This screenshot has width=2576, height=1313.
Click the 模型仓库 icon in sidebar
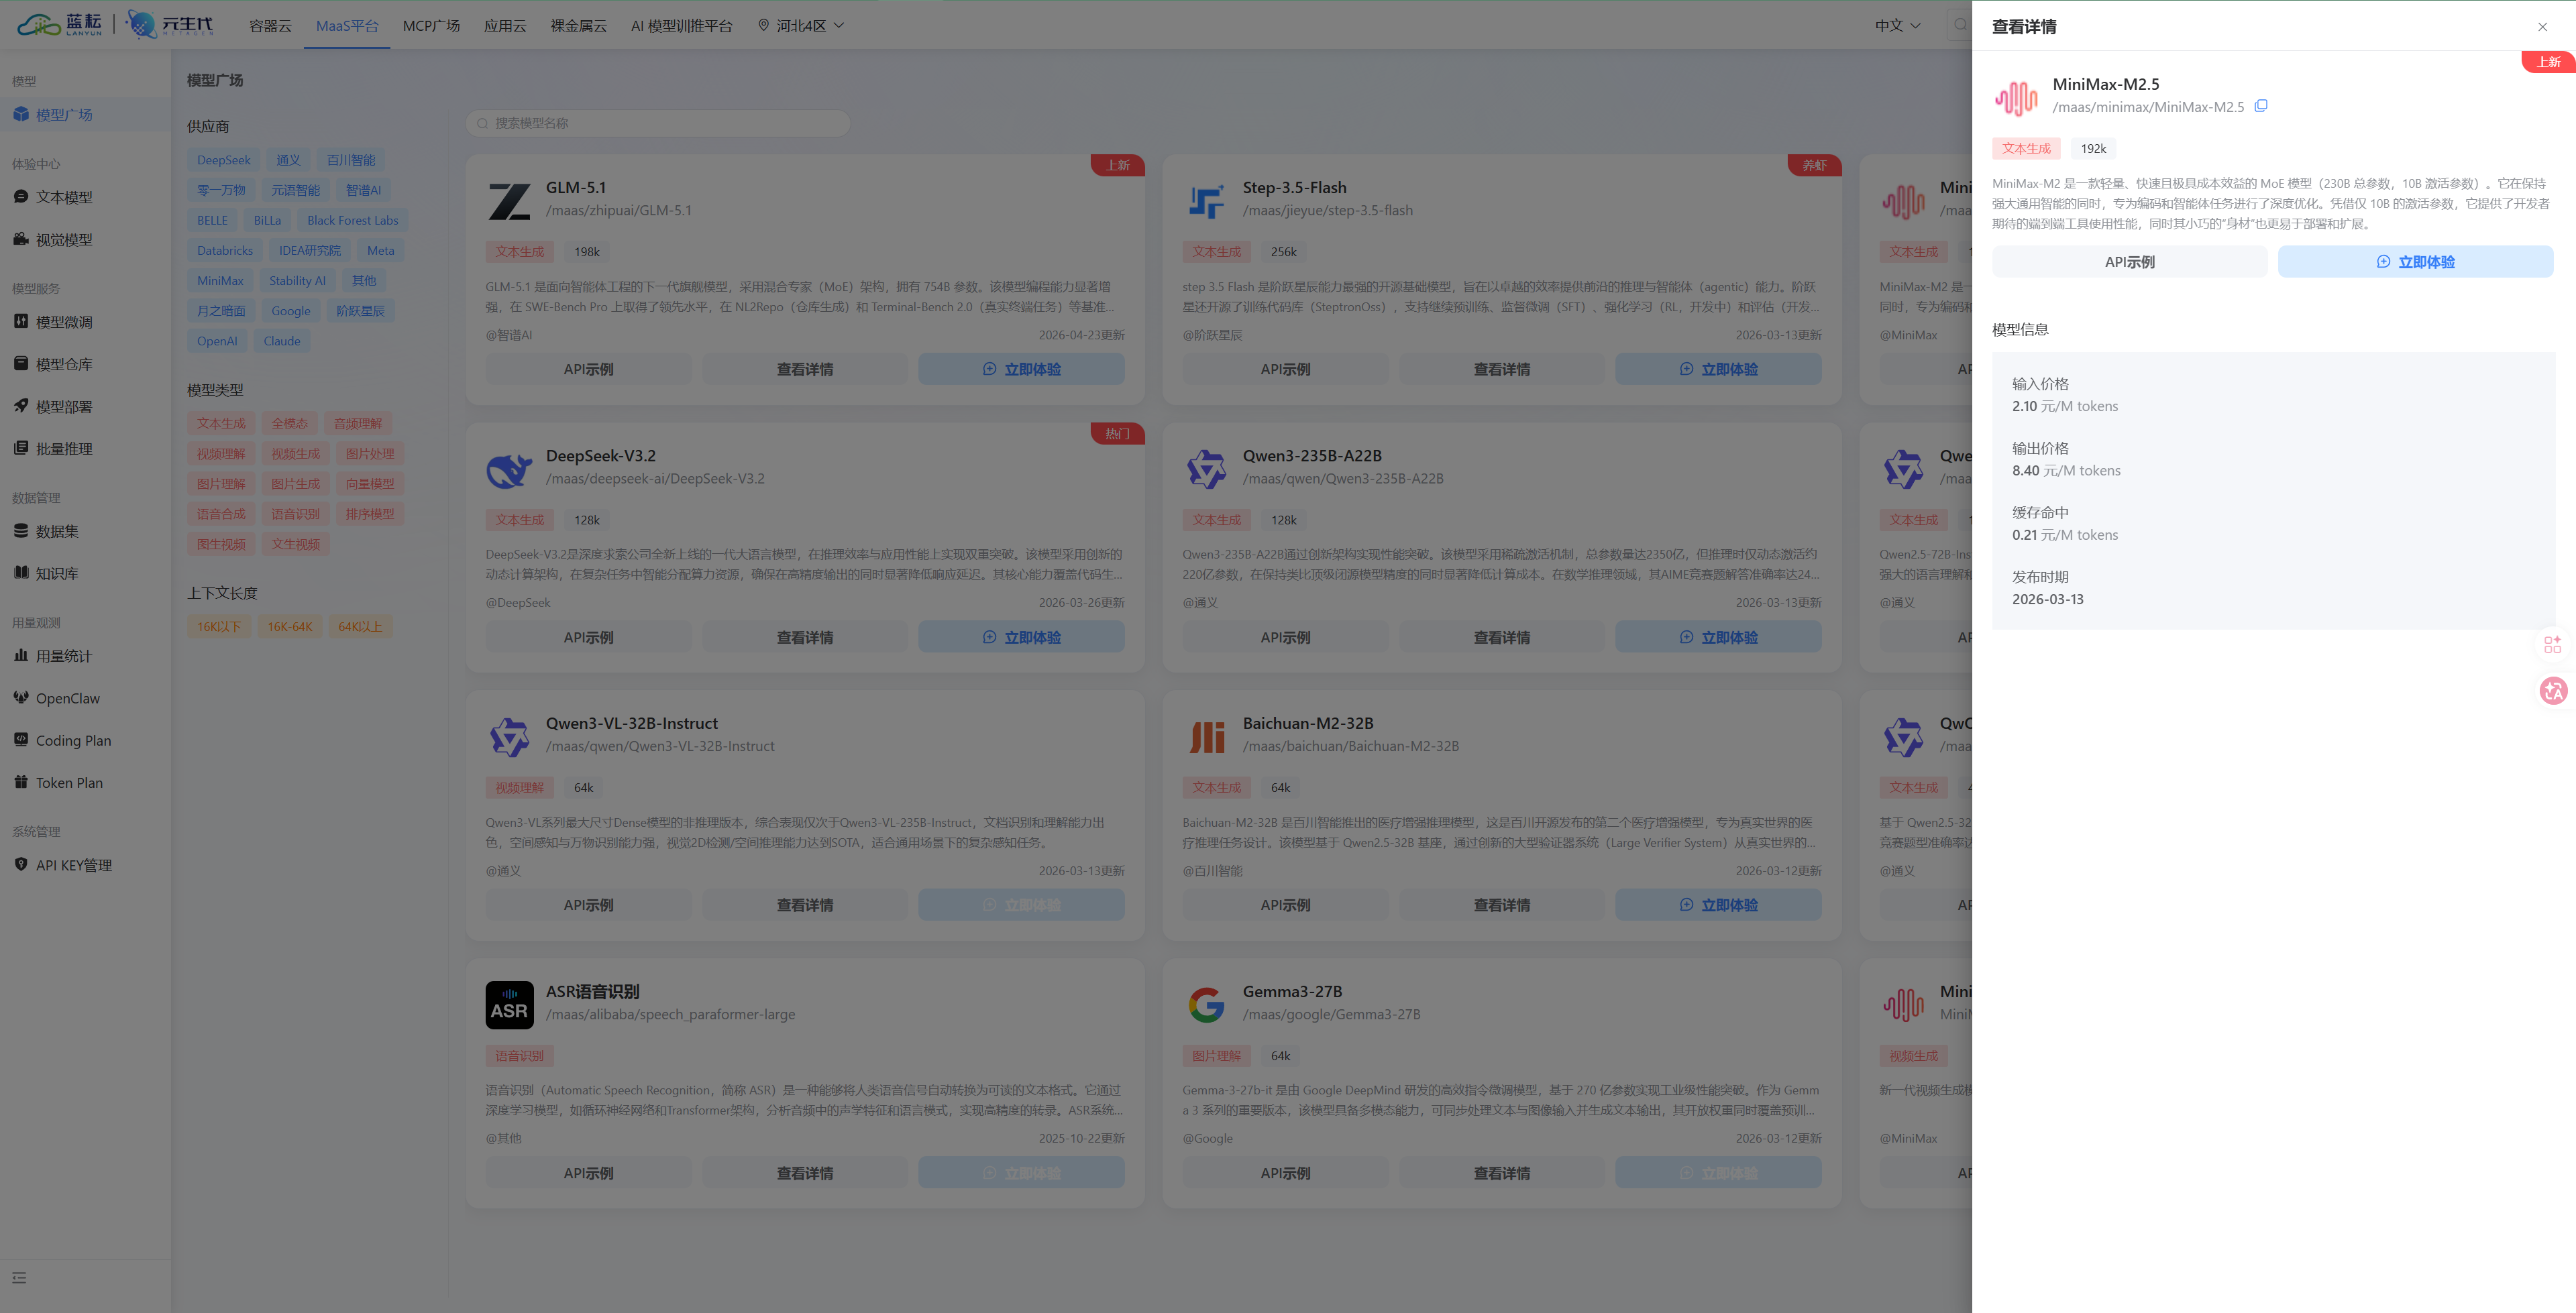point(21,364)
